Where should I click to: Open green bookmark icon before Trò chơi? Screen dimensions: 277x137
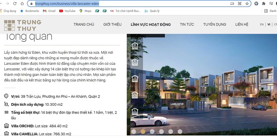tap(105, 11)
